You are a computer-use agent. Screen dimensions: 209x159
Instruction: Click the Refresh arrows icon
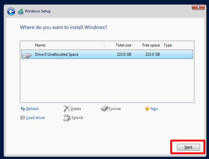pyautogui.click(x=23, y=109)
